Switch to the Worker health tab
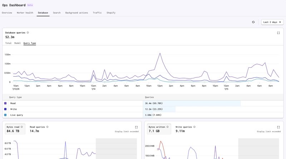 click(x=25, y=13)
